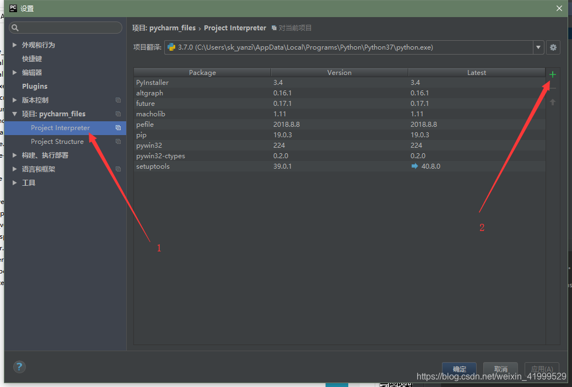Screen dimensions: 572x387
Task: Click copy icon beside 版本控制
Action: point(118,100)
